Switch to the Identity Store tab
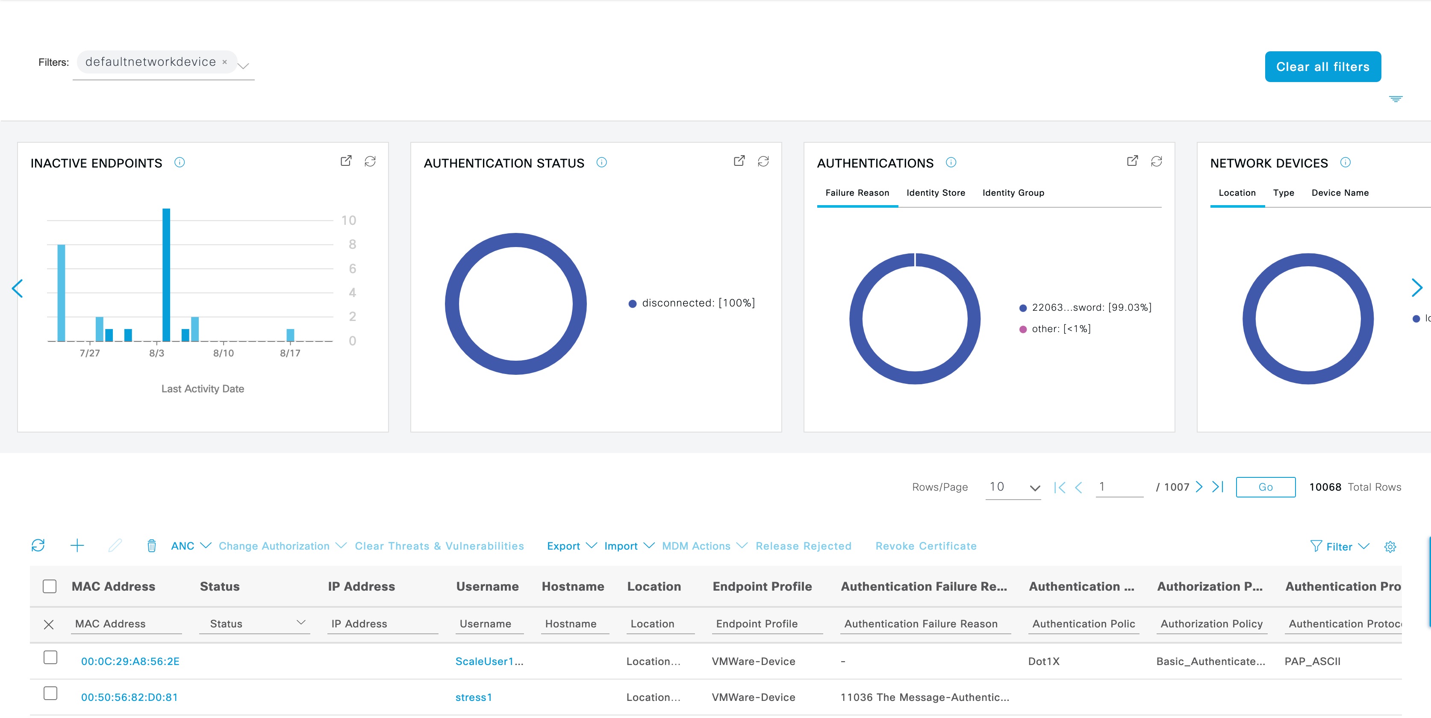Image resolution: width=1431 pixels, height=718 pixels. (x=936, y=193)
